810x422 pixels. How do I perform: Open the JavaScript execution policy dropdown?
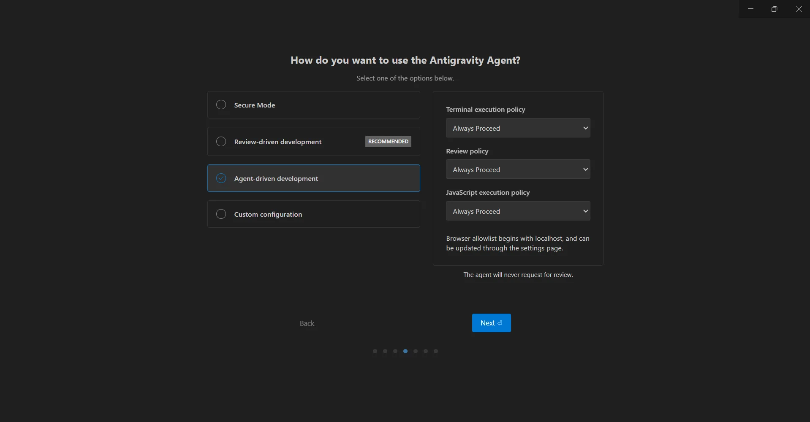(518, 211)
